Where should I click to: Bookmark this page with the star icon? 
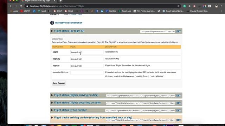click(178, 6)
